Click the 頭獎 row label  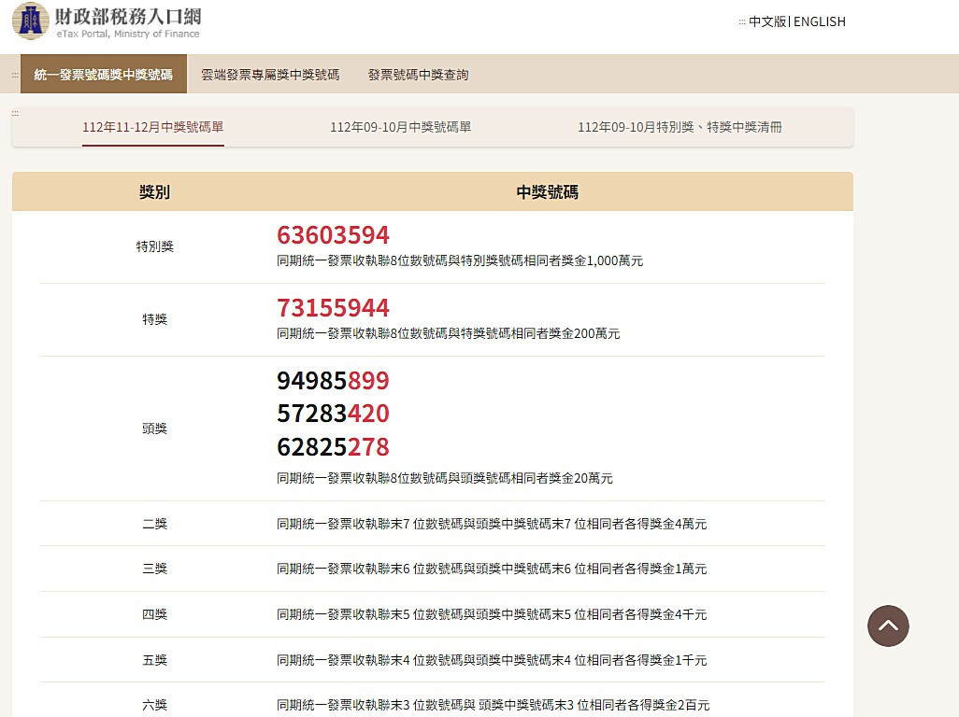(x=155, y=429)
